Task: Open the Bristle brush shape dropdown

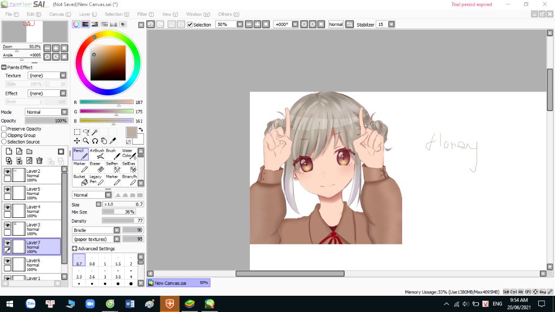Action: pyautogui.click(x=96, y=230)
